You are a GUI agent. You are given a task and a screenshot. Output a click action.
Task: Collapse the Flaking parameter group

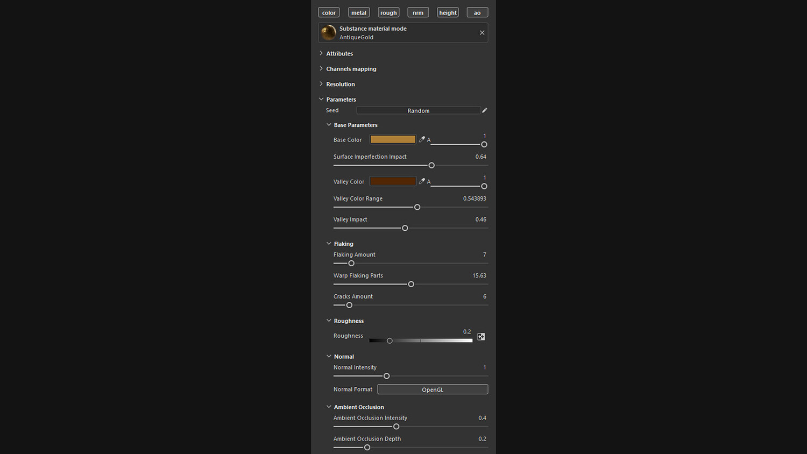click(x=329, y=244)
